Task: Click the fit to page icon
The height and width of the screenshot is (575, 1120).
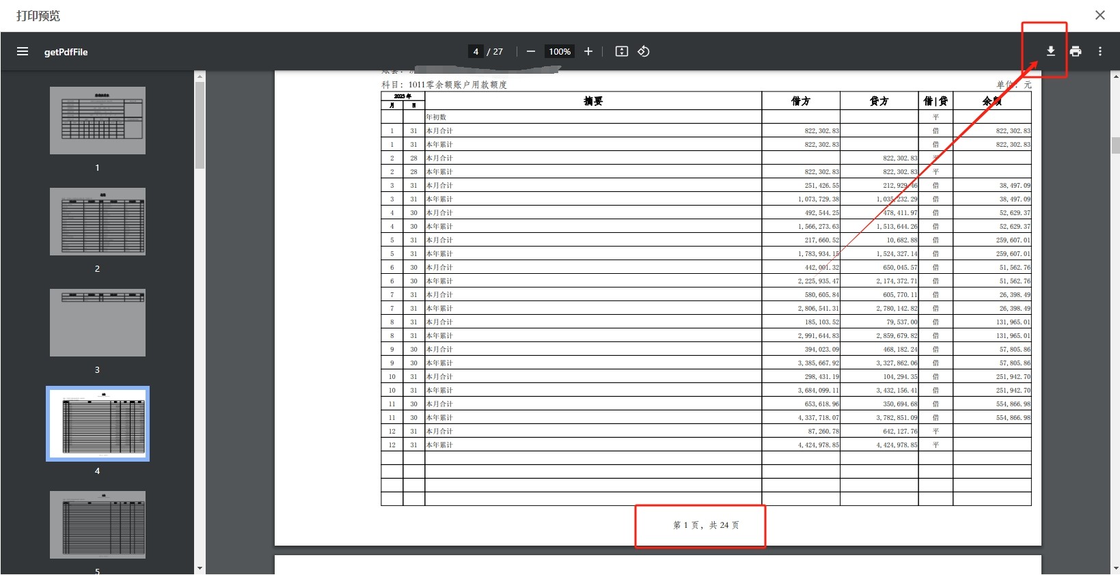Action: point(622,51)
